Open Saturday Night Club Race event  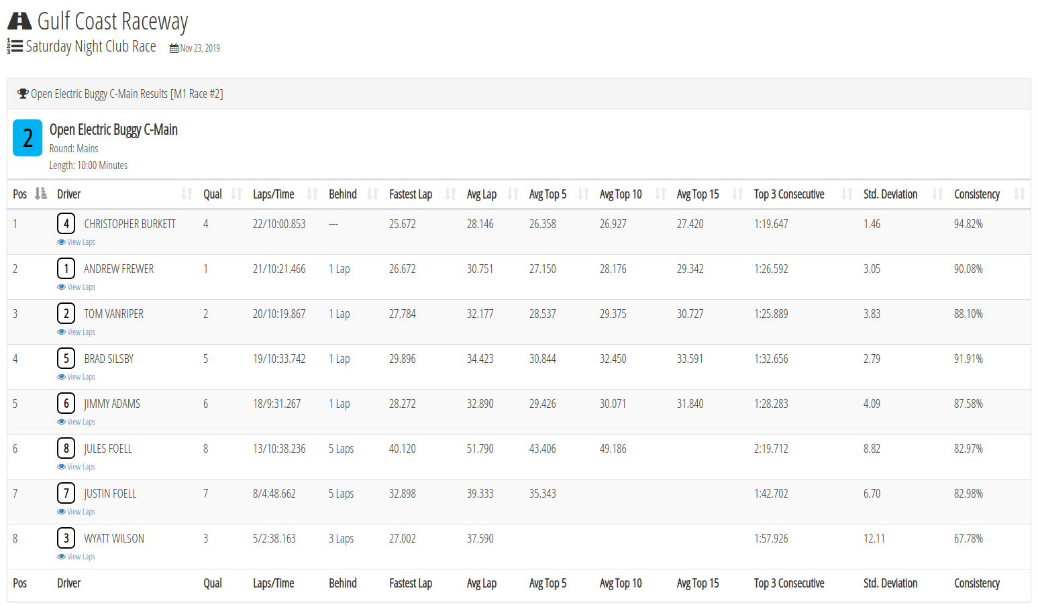click(x=91, y=46)
